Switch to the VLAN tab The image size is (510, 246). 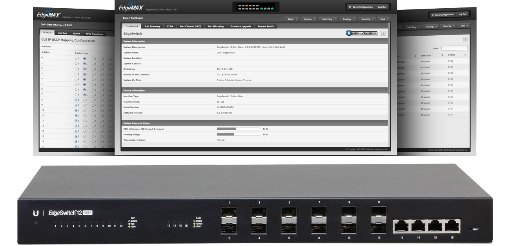point(170,26)
